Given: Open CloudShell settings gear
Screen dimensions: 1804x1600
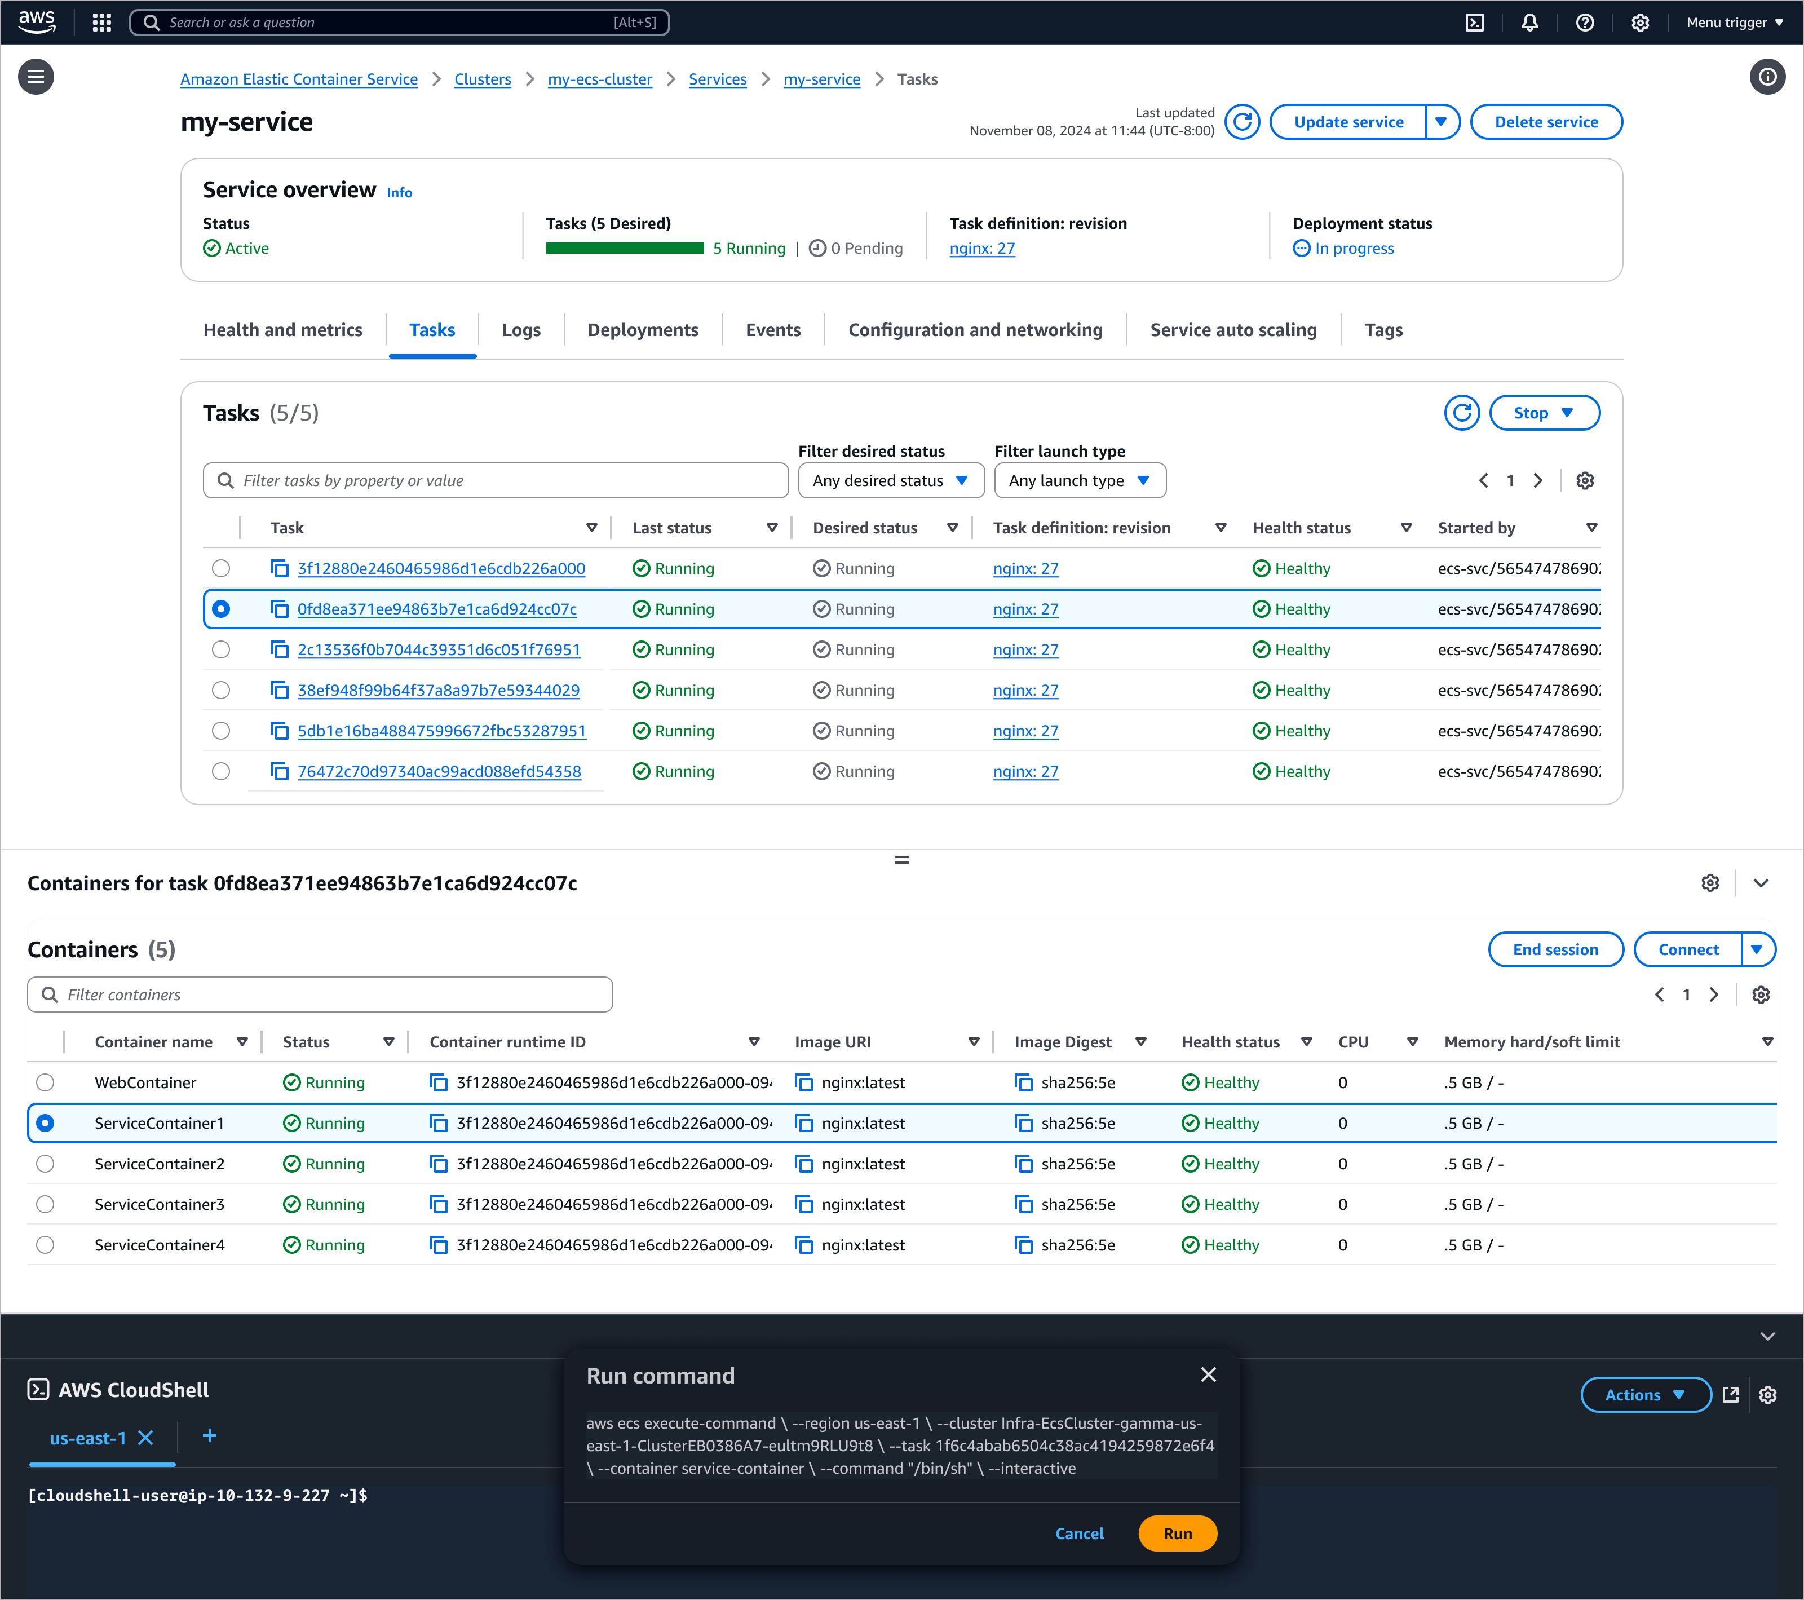Looking at the screenshot, I should coord(1767,1394).
